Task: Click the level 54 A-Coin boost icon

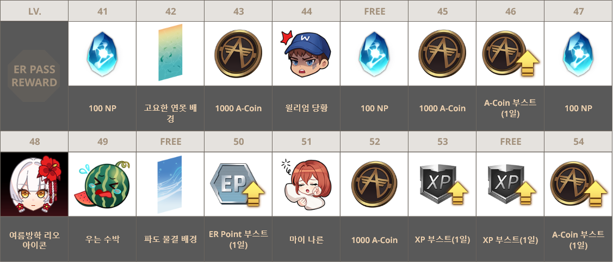Action: click(579, 184)
